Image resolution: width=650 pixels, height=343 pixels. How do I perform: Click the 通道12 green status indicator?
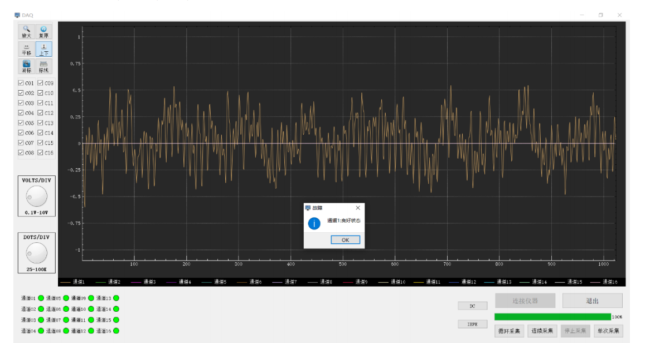coord(91,331)
